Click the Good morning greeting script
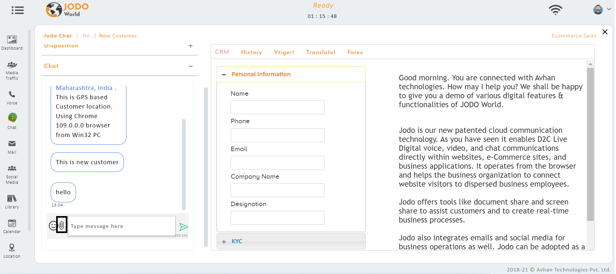The width and height of the screenshot is (616, 274). point(490,91)
